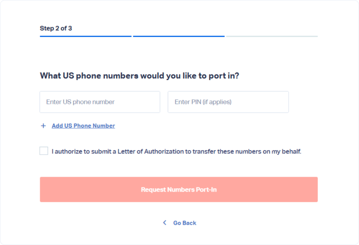Follow the Go Back link
Image resolution: width=359 pixels, height=245 pixels.
(184, 223)
